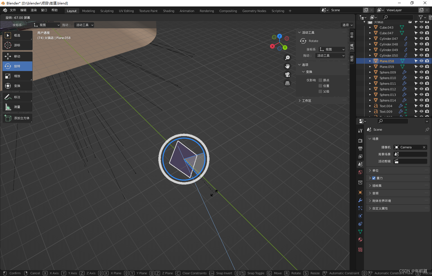
Task: Click the outliner search field
Action: [x=397, y=17]
